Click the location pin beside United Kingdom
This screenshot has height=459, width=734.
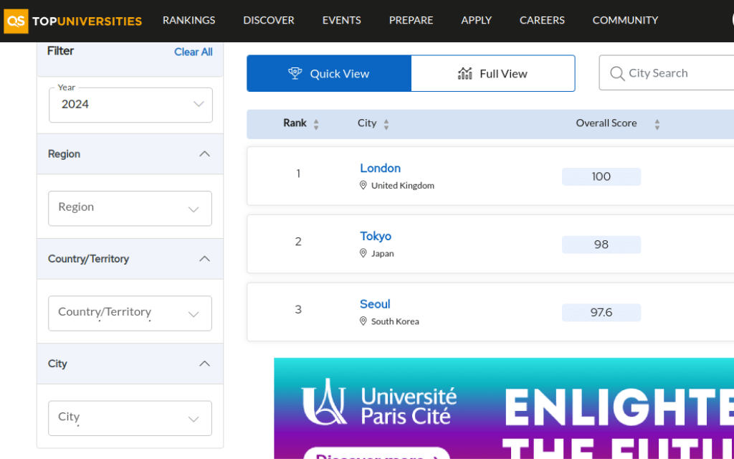coord(363,185)
